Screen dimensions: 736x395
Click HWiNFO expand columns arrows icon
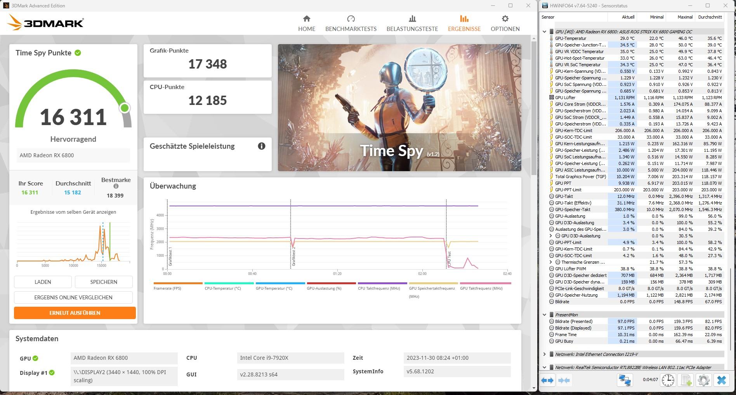tap(547, 380)
